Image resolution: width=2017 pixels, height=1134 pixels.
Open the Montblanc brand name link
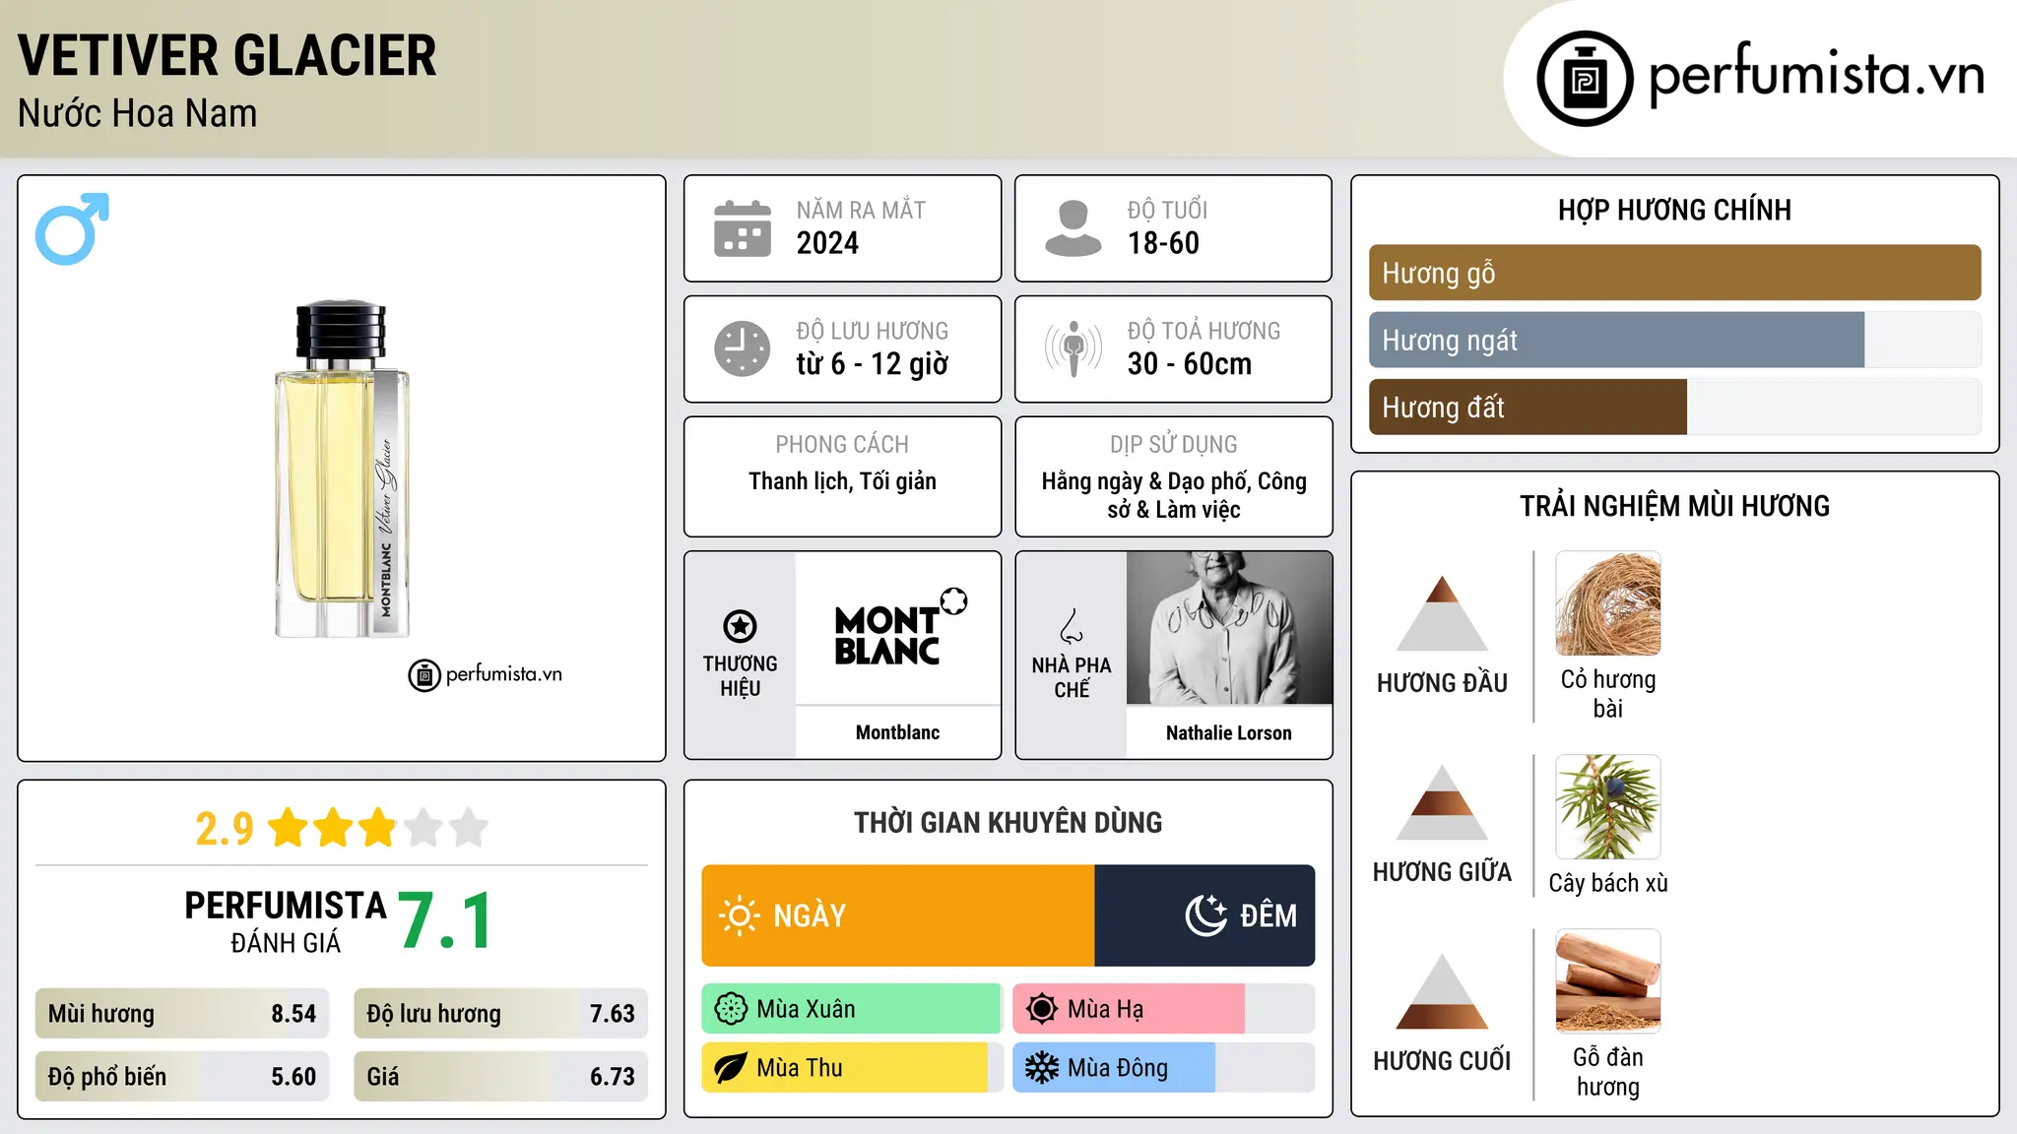click(898, 732)
